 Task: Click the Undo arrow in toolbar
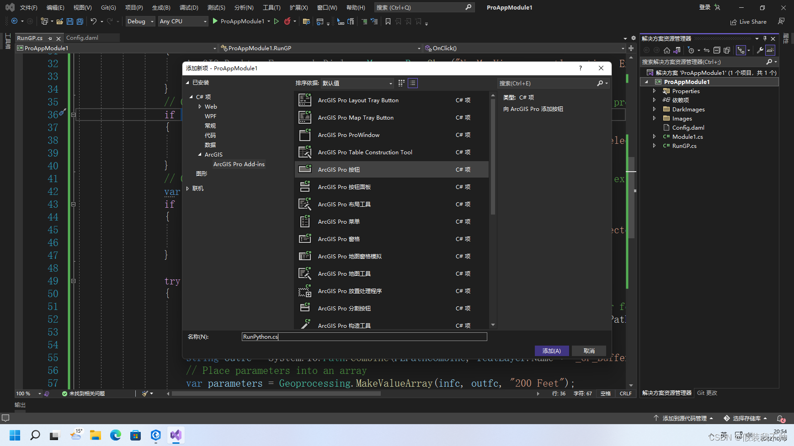[94, 21]
